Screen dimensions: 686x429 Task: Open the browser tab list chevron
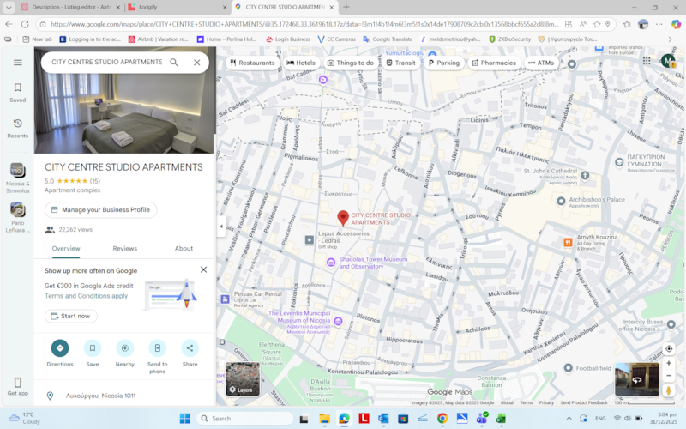pyautogui.click(x=9, y=7)
